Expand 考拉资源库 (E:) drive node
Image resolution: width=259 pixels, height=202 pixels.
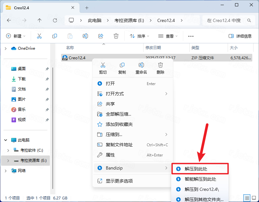[x=8, y=161]
